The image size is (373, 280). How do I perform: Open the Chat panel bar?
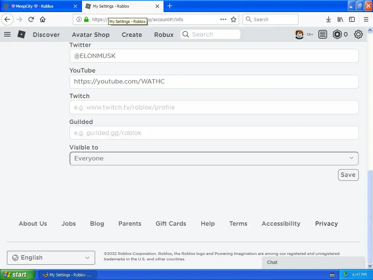pyautogui.click(x=313, y=262)
